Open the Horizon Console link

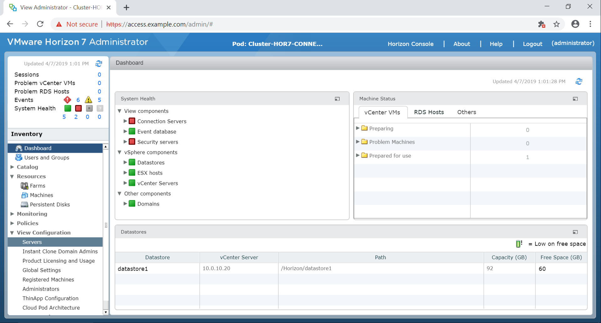tap(410, 44)
